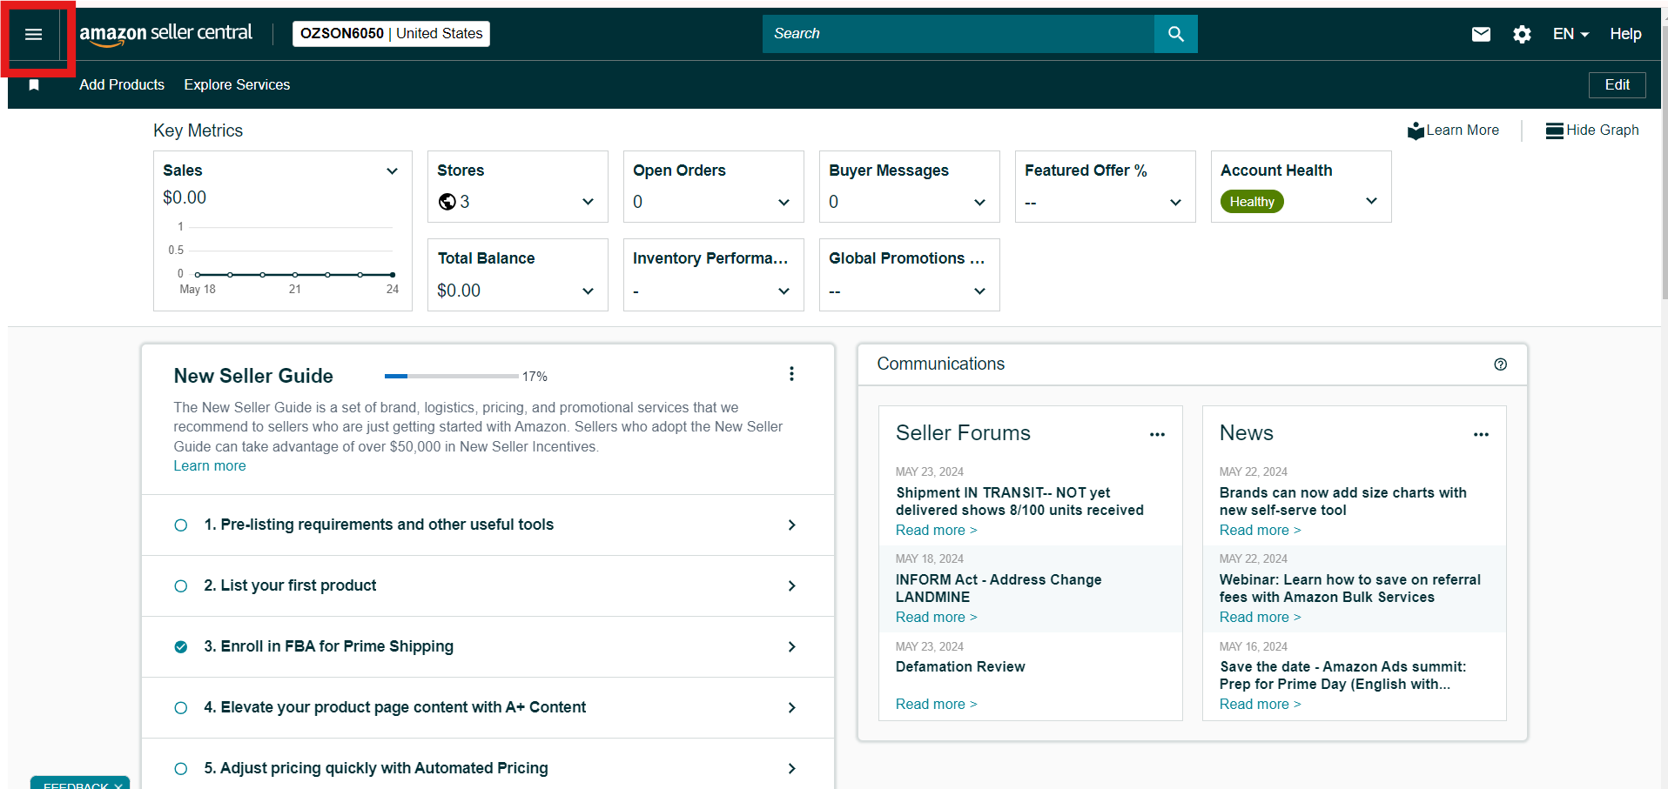Click the search magnifier button
The width and height of the screenshot is (1668, 789).
[x=1175, y=34]
